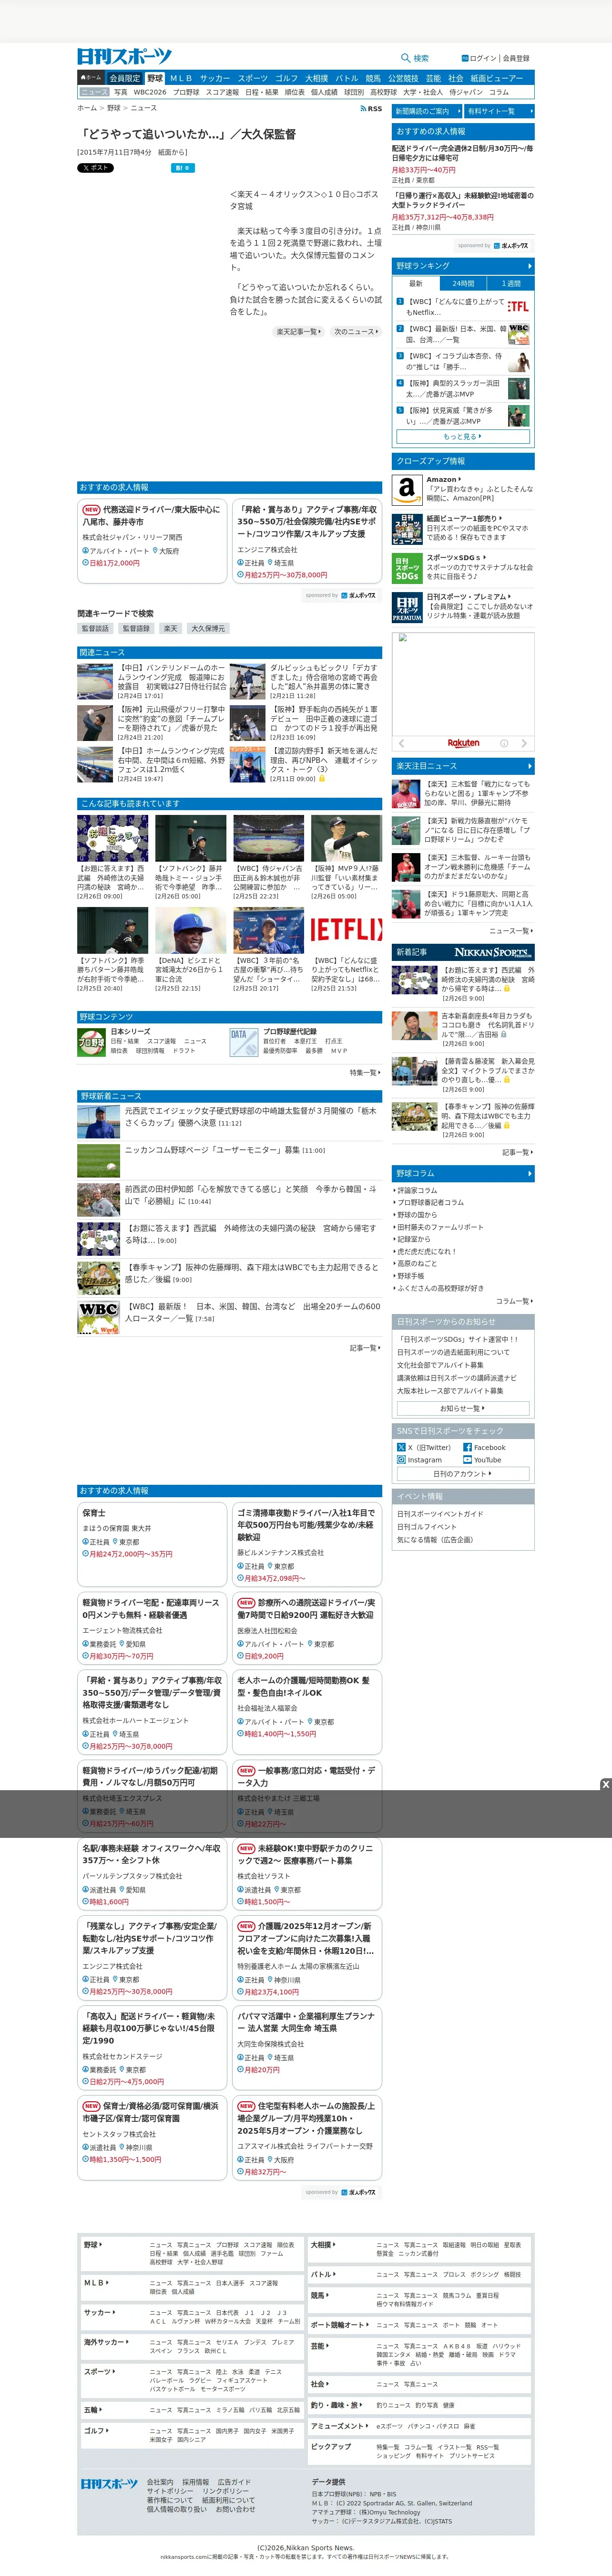
Task: Click the Rakuten ad info icon
Action: click(x=503, y=743)
